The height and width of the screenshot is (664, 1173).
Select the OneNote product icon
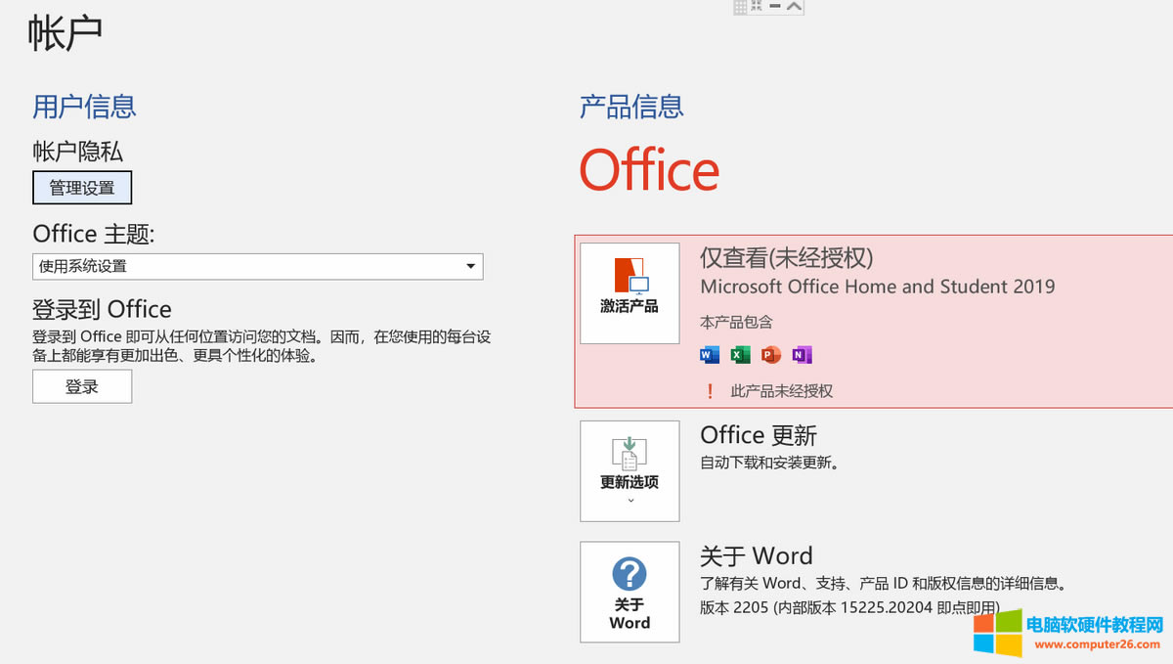coord(802,354)
